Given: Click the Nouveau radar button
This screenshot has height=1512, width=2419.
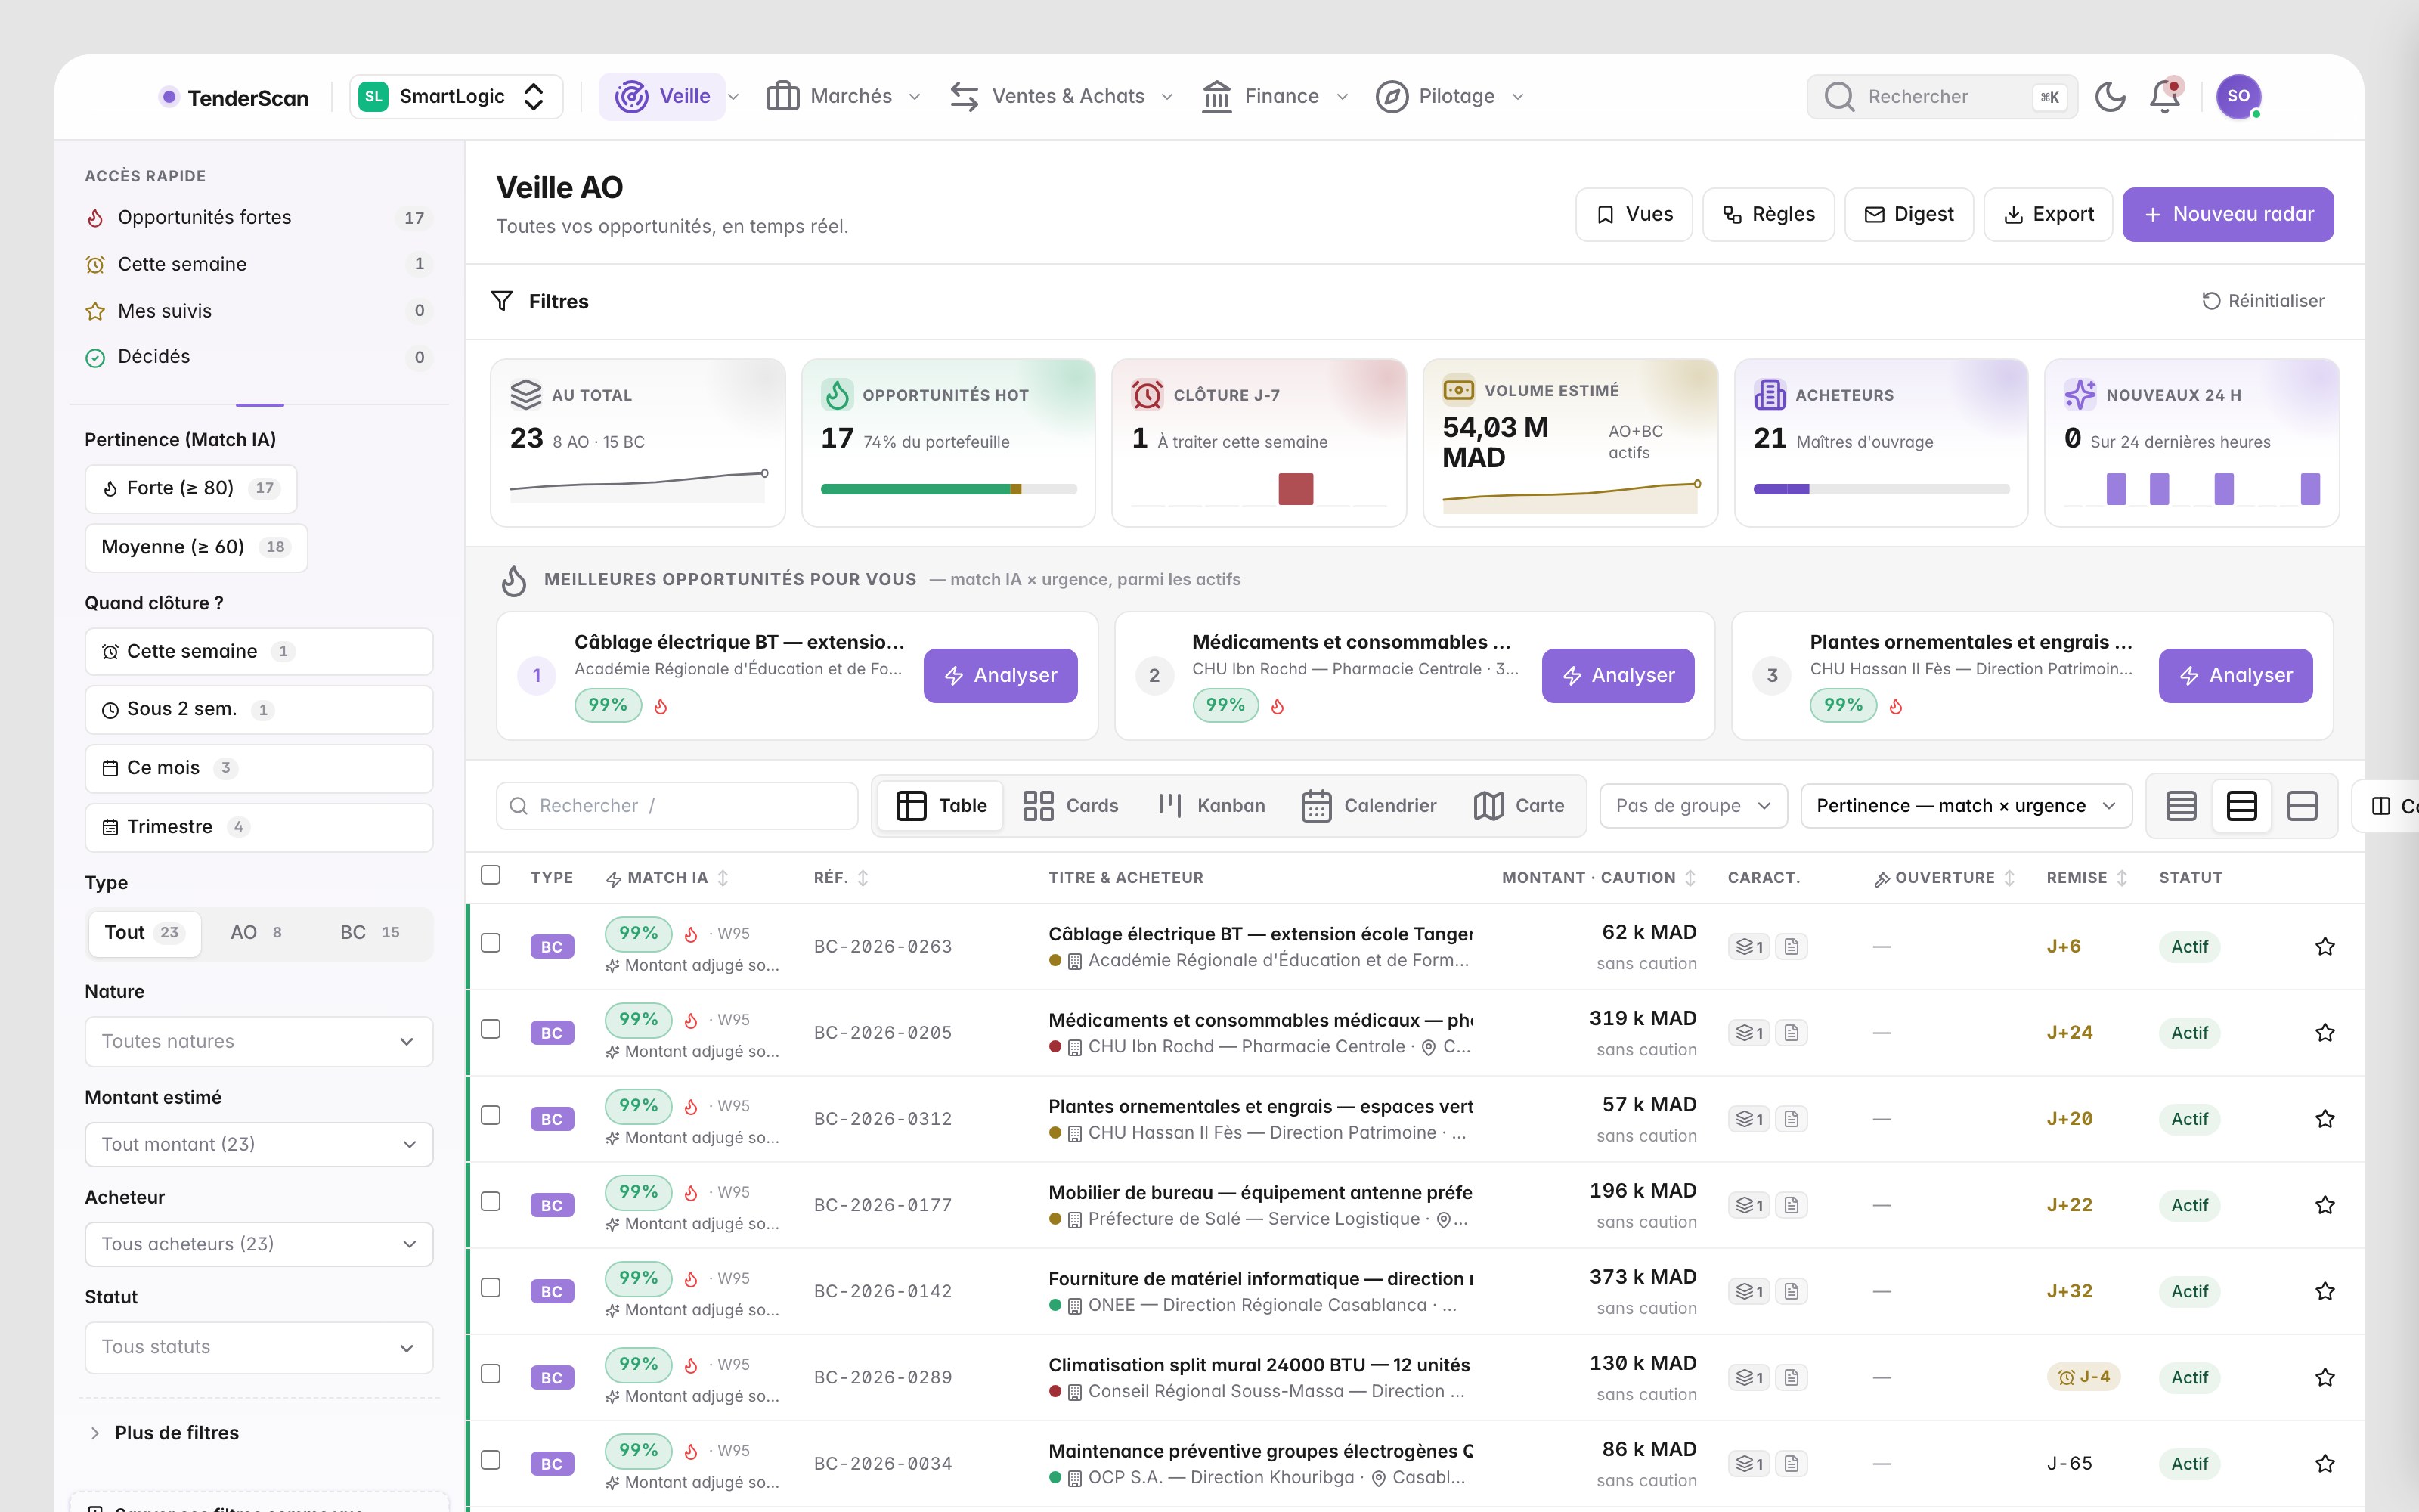Looking at the screenshot, I should tap(2228, 215).
